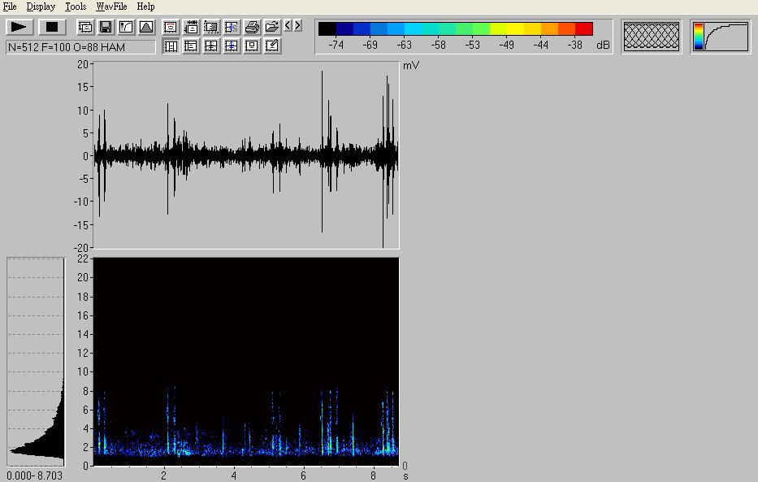
Task: Toggle the pressed vertical-cursor mode button
Action: coord(171,46)
